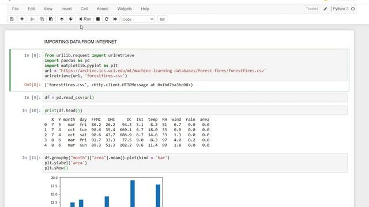Restart the kernel icon
Screen dimensions: 369x207
tap(106, 19)
